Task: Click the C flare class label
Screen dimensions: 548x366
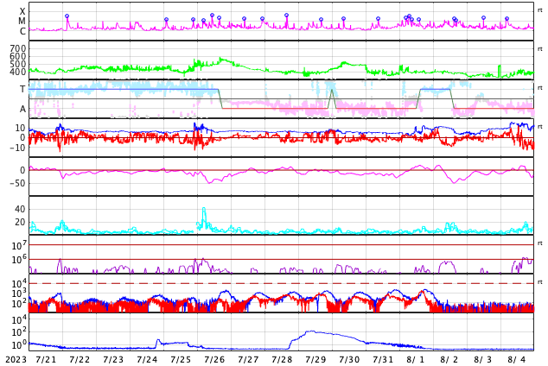Action: 22,31
